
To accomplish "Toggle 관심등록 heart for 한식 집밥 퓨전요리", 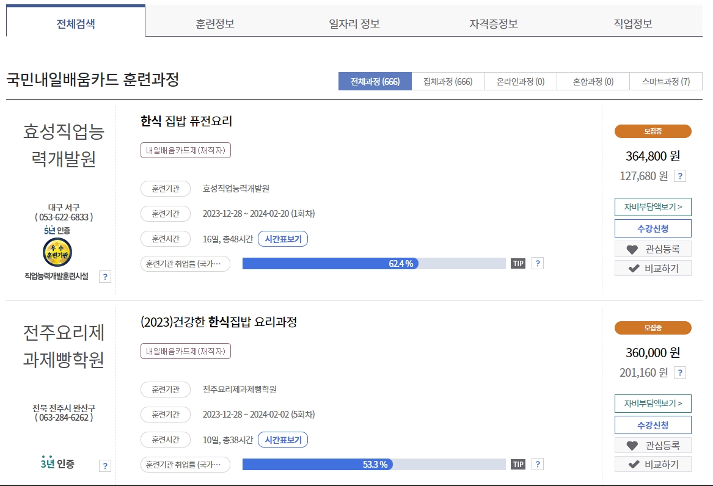I will [653, 248].
